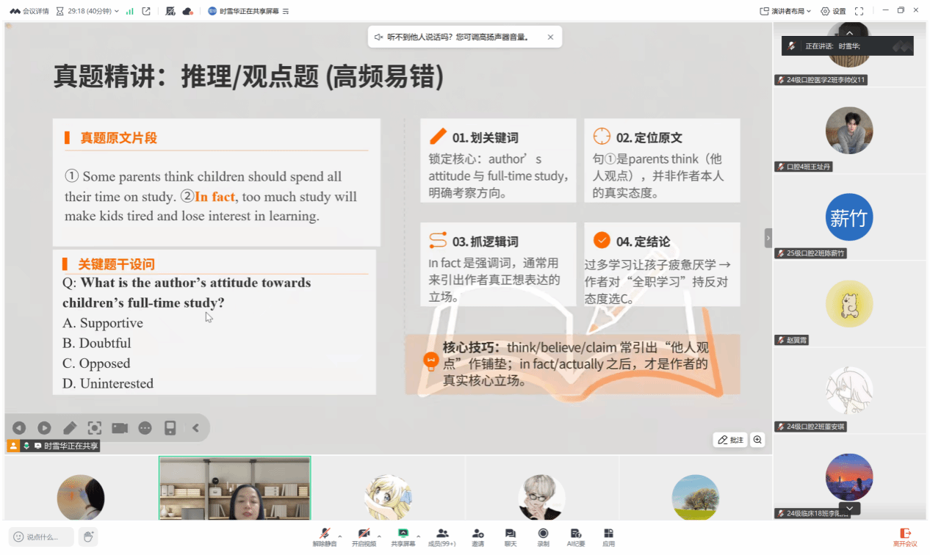The width and height of the screenshot is (930, 555).
Task: Open the 聊天 chat panel
Action: pos(511,537)
